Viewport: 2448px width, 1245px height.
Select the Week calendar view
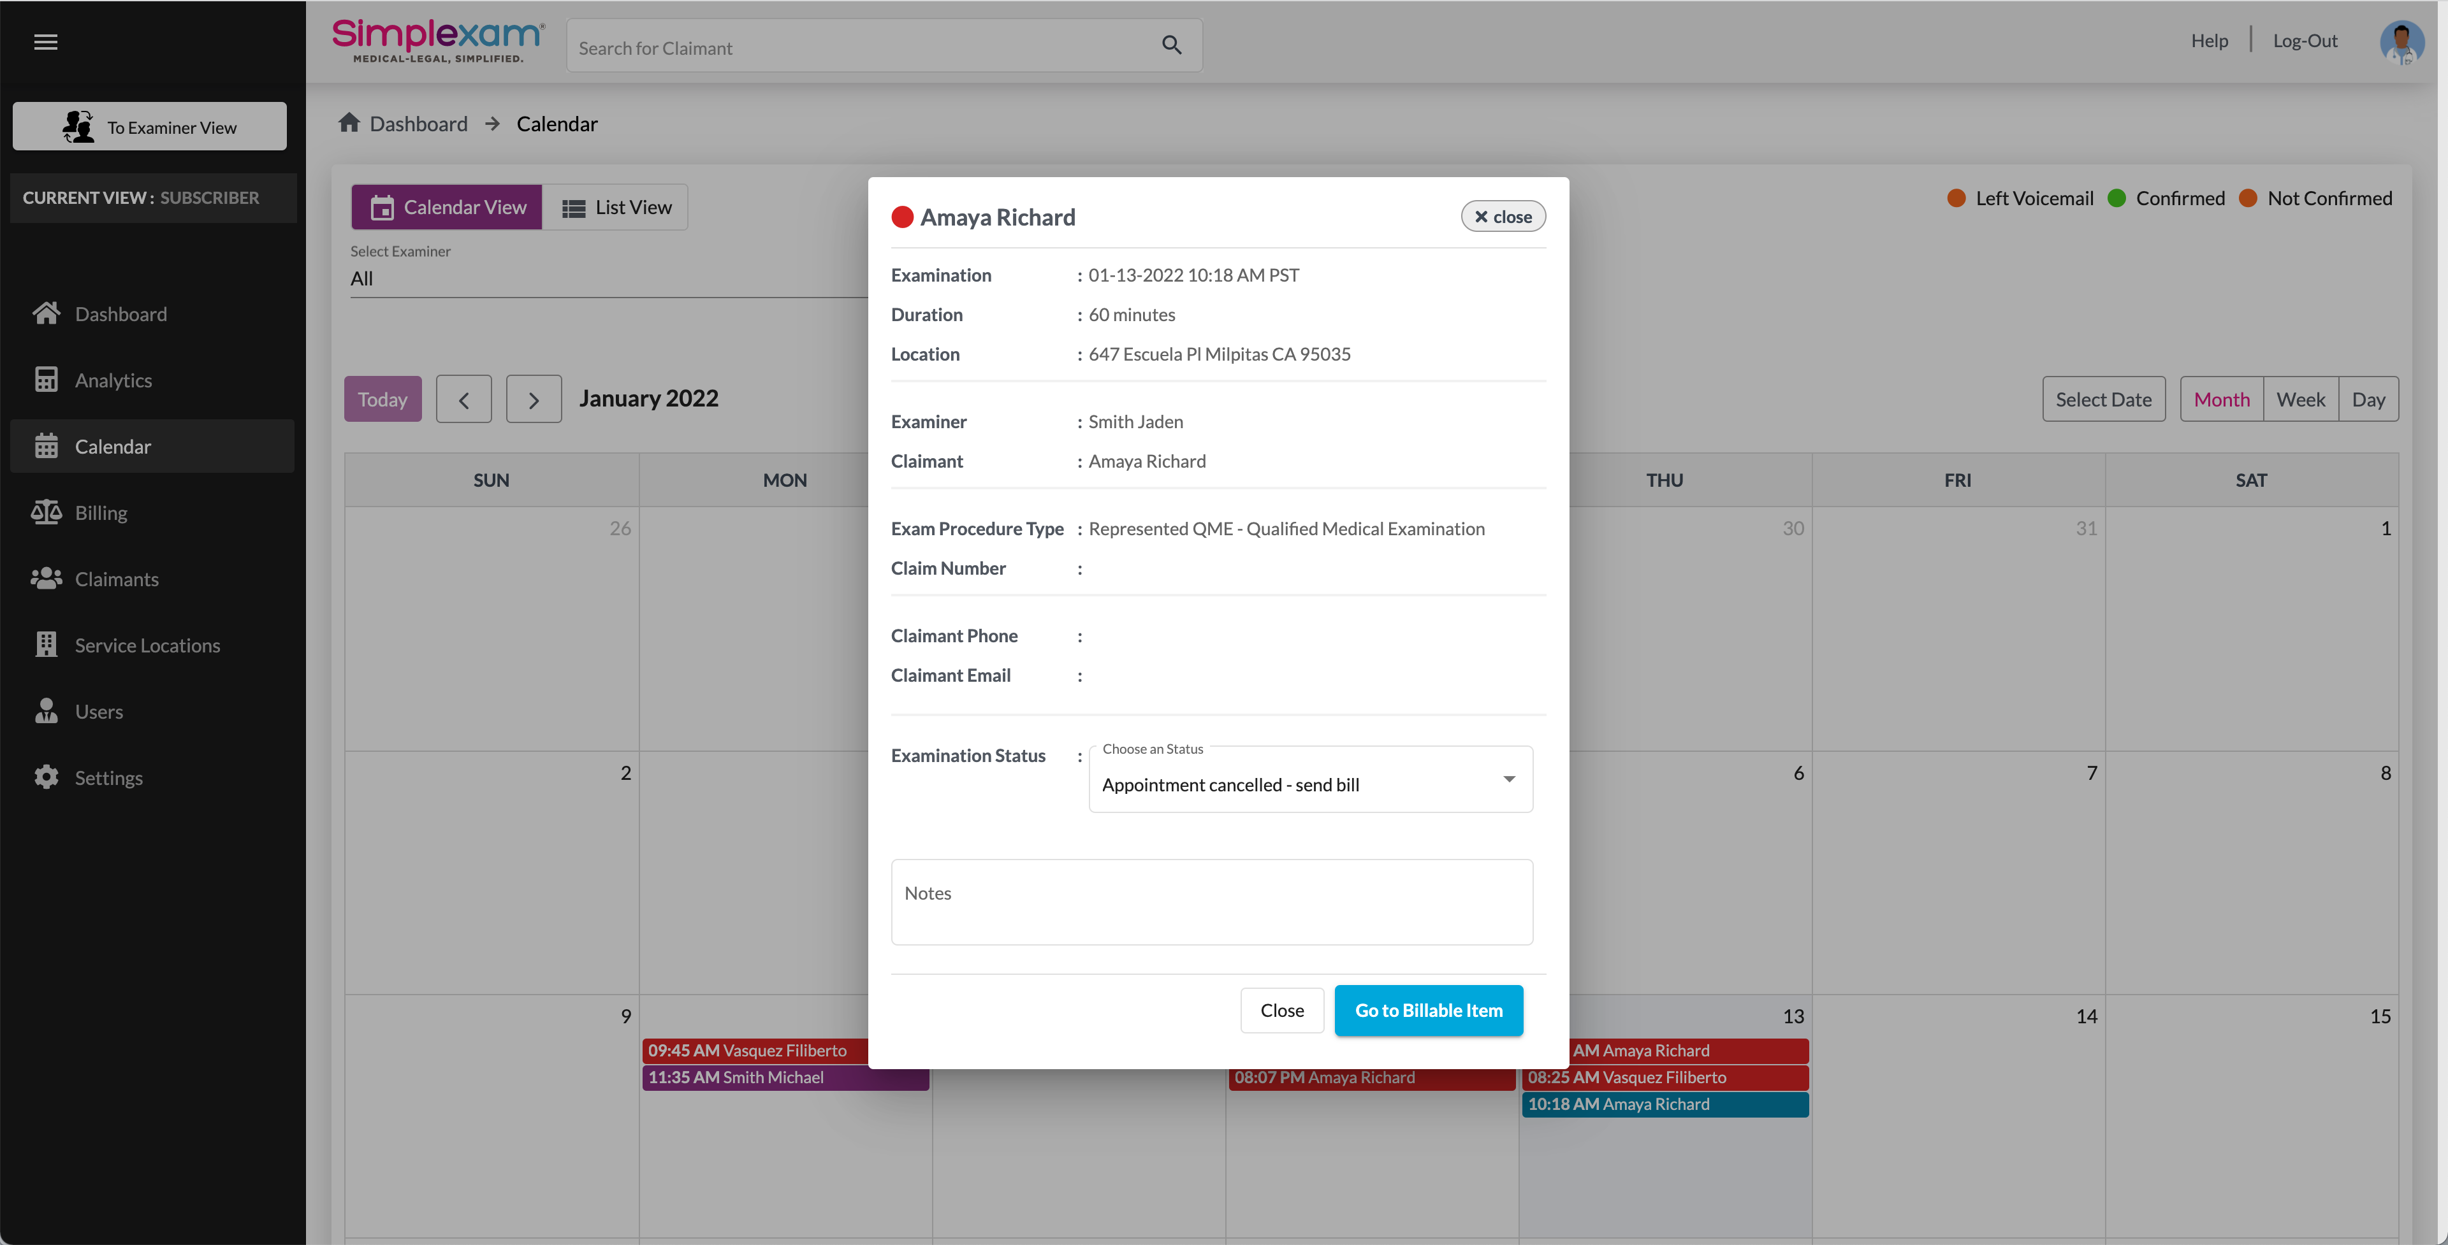[x=2299, y=399]
